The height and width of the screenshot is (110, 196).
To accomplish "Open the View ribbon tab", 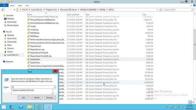I will [x=27, y=5].
